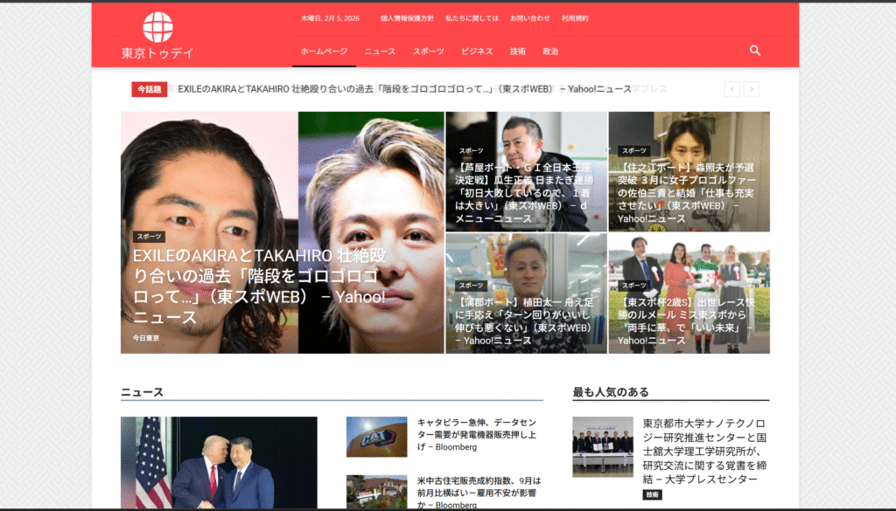896x511 pixels.
Task: Open 芦屋ボート 瓜生正義 article
Action: 524,193
